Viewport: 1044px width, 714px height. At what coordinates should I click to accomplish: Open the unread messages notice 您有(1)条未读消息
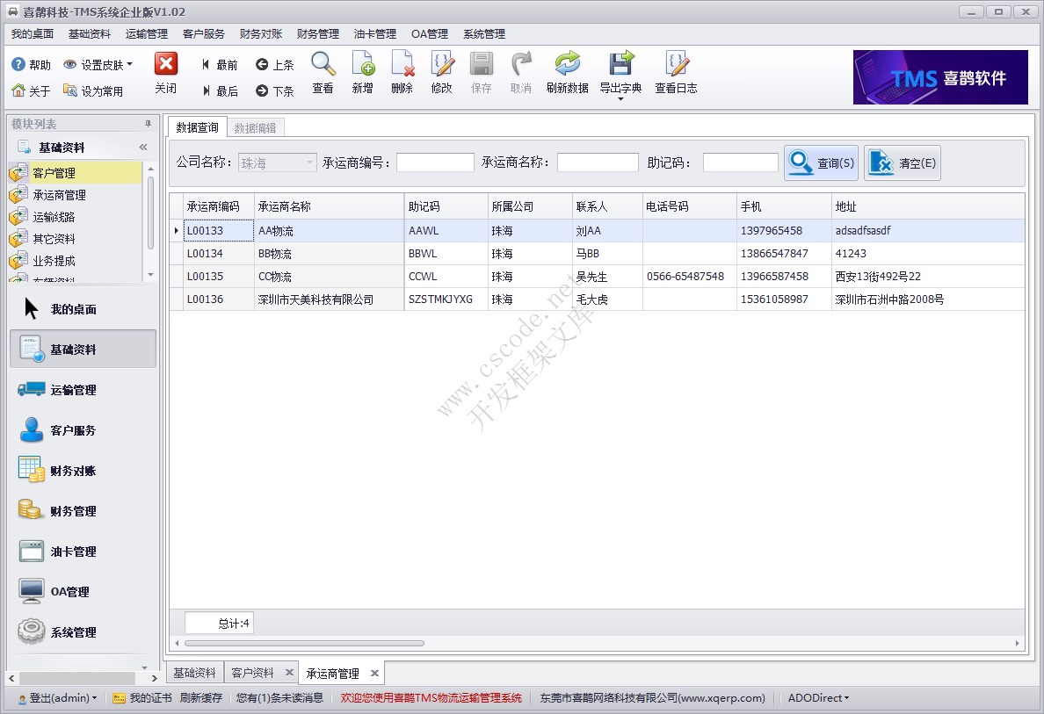pos(279,698)
